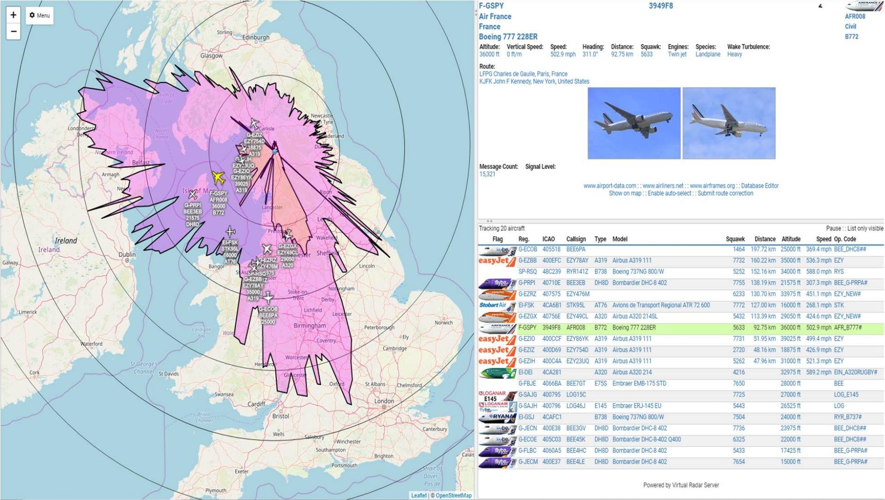This screenshot has width=885, height=500.
Task: Open the www.airport-data.com link
Action: (x=610, y=186)
